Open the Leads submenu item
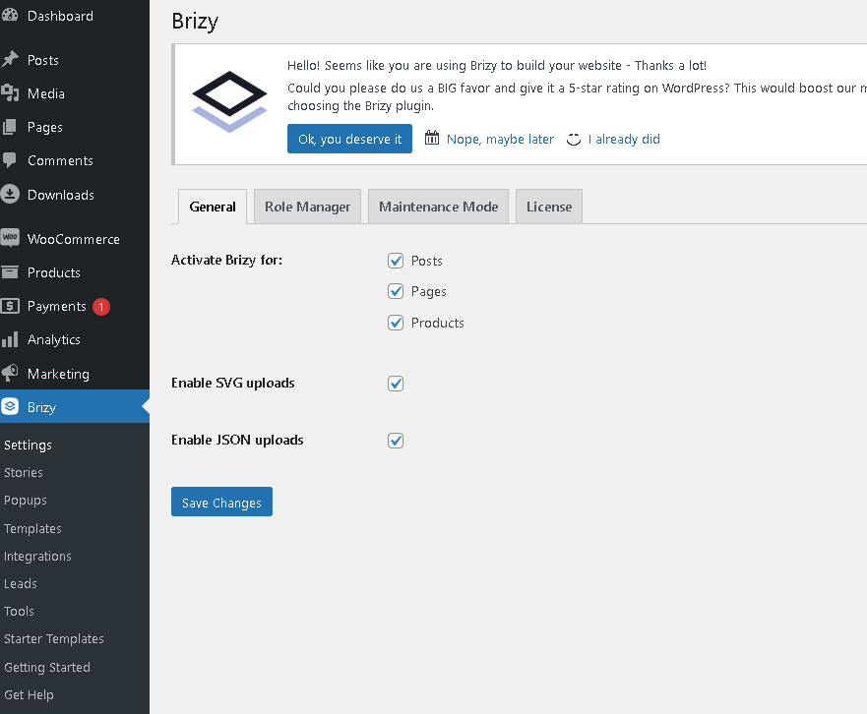867x714 pixels. (21, 583)
